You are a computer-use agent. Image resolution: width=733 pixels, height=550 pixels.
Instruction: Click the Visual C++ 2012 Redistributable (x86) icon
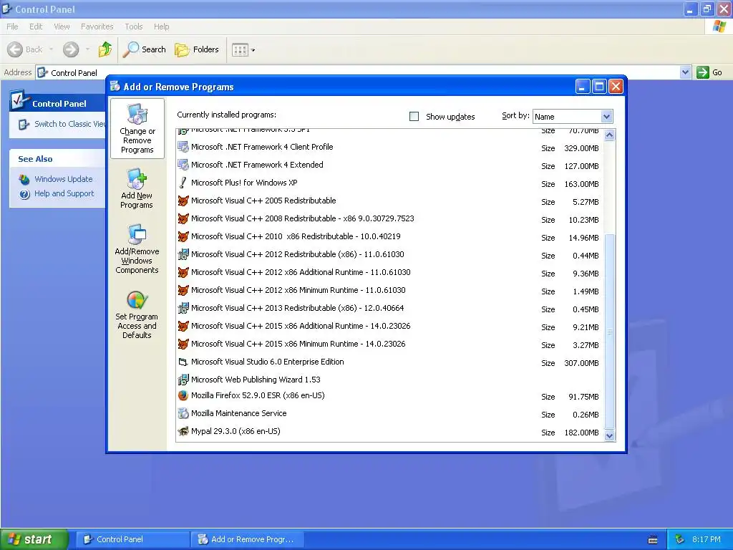point(183,254)
